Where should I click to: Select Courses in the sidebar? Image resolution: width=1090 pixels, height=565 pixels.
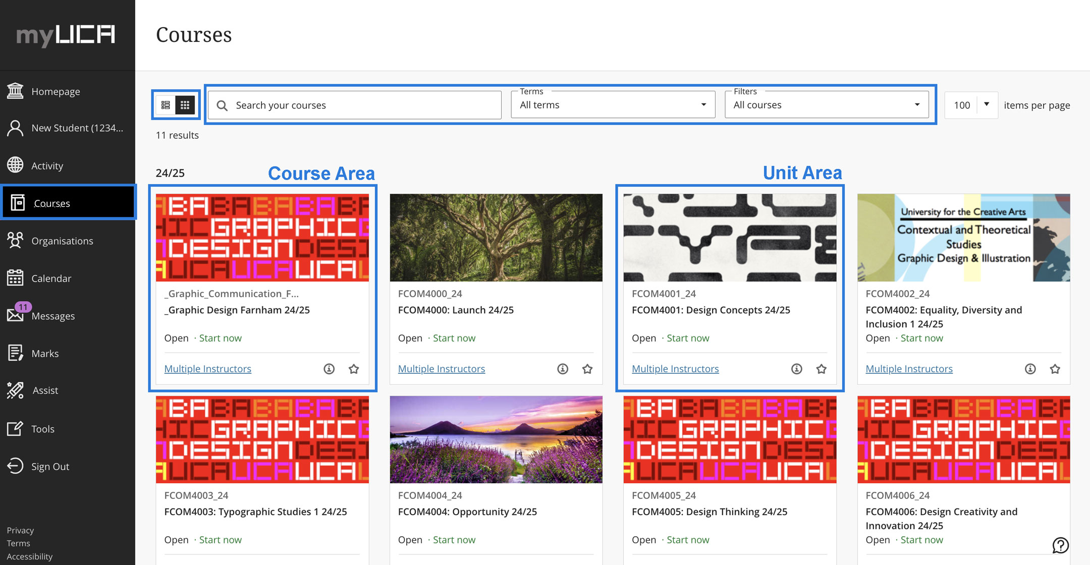[x=68, y=203]
